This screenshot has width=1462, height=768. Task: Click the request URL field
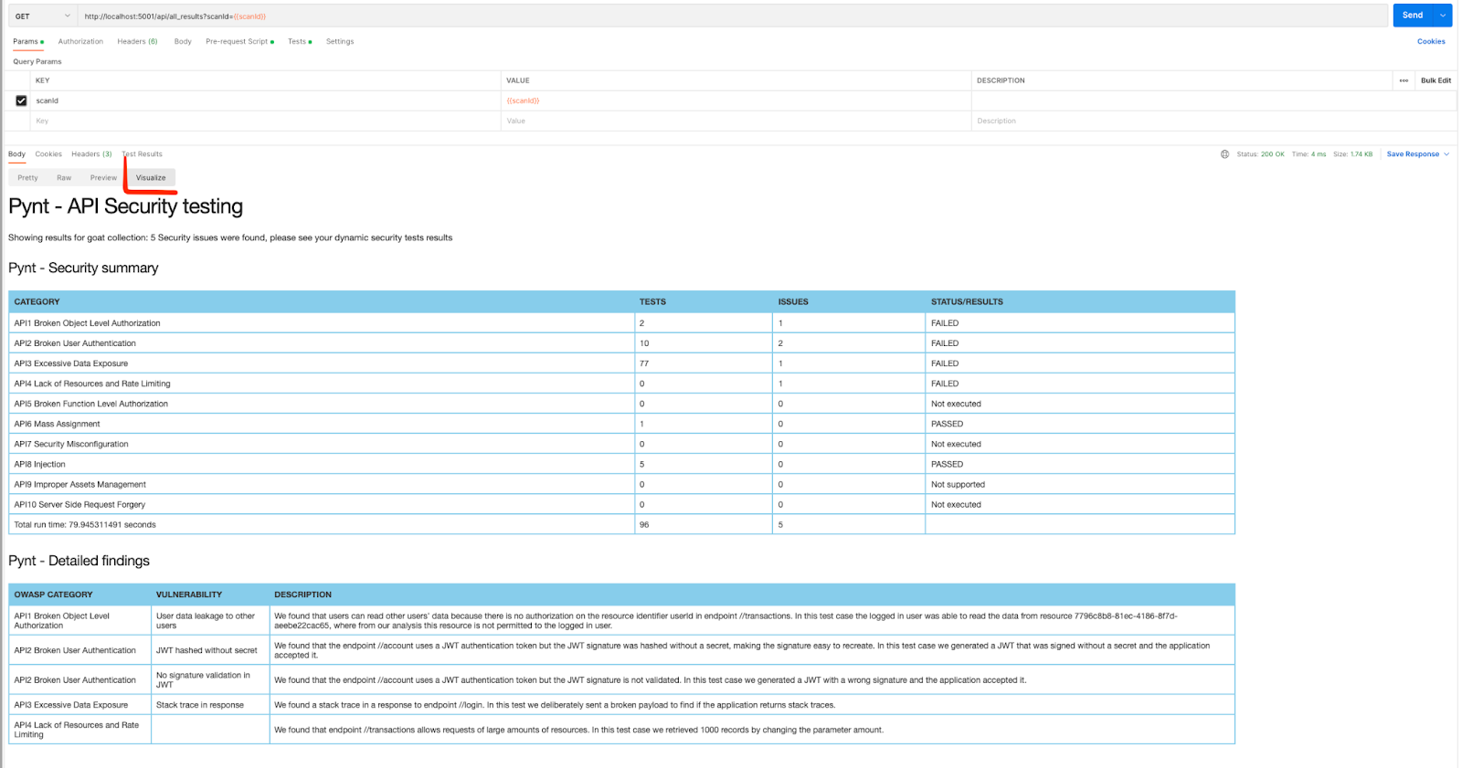click(733, 16)
